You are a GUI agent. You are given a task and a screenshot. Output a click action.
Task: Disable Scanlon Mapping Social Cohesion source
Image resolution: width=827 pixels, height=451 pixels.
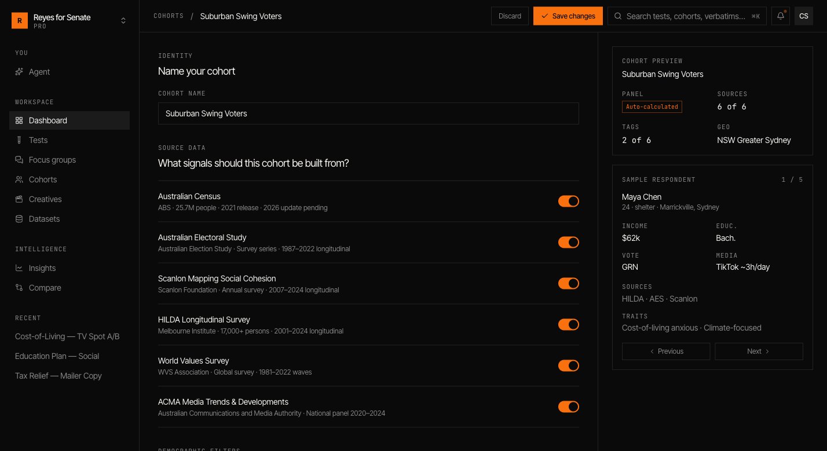(x=569, y=283)
